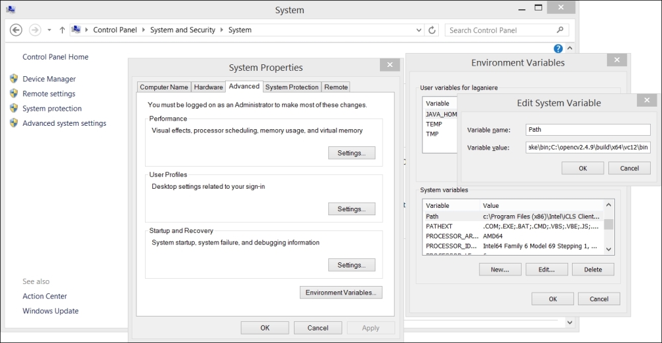Open the Remote settings link
The height and width of the screenshot is (343, 662).
[x=48, y=94]
